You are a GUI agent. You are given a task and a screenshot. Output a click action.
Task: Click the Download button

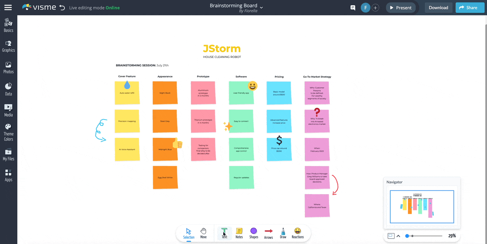click(438, 8)
